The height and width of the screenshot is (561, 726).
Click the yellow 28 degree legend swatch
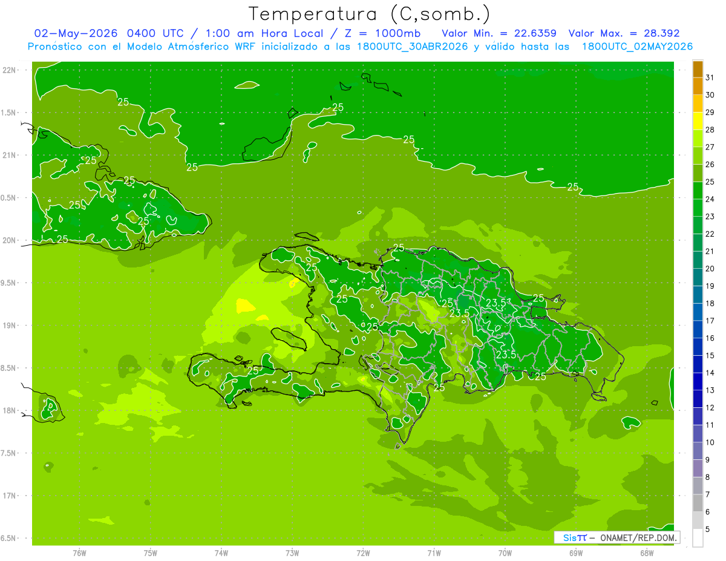point(698,122)
